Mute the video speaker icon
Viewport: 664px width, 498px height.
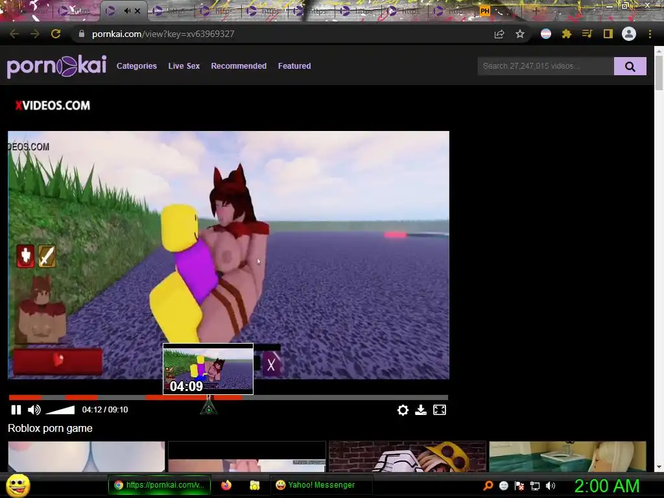coord(34,410)
